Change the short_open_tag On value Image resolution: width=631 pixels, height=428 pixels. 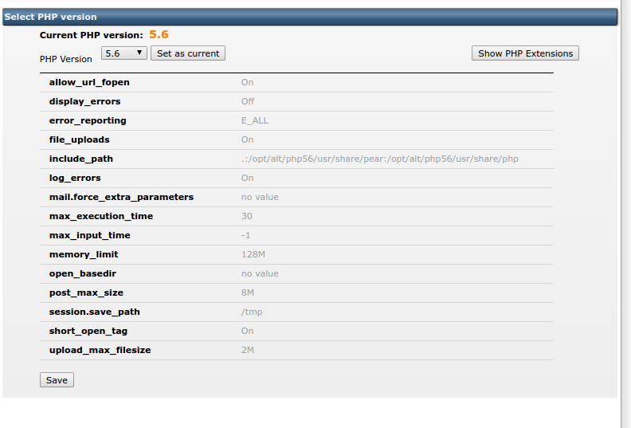click(248, 331)
